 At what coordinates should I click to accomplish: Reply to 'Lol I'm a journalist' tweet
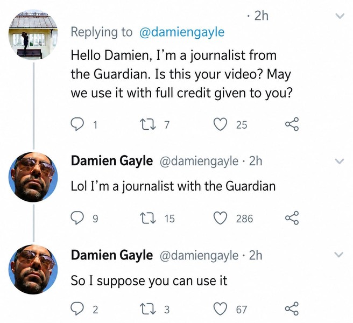(x=77, y=218)
